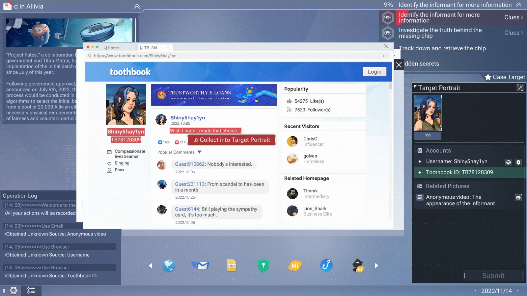Click the image icon beside Anonymous video
Viewport: 527px width, 296px height.
click(518, 198)
